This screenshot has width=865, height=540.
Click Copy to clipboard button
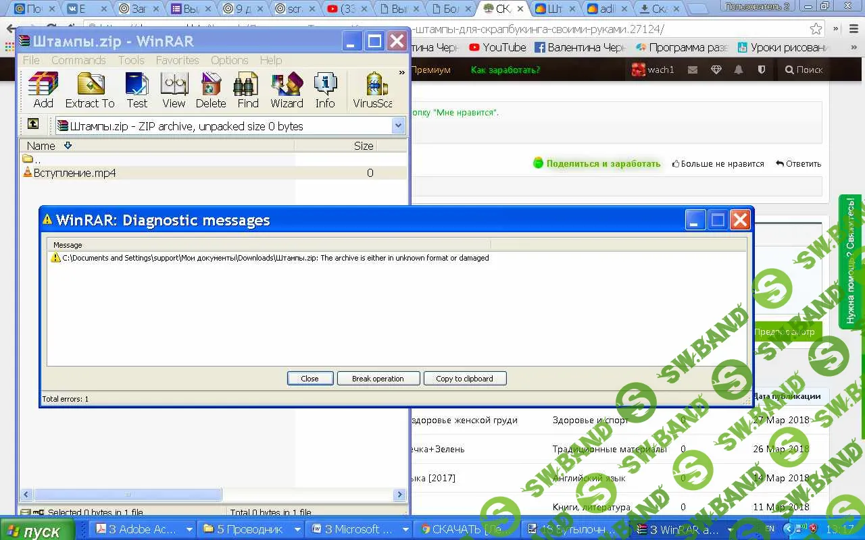coord(464,379)
